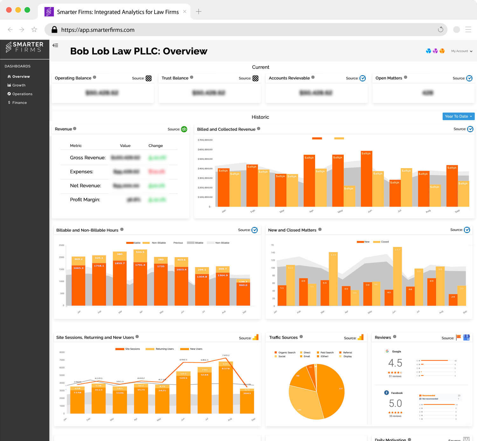Collapse the sidebar with the arrow icon

click(x=55, y=45)
